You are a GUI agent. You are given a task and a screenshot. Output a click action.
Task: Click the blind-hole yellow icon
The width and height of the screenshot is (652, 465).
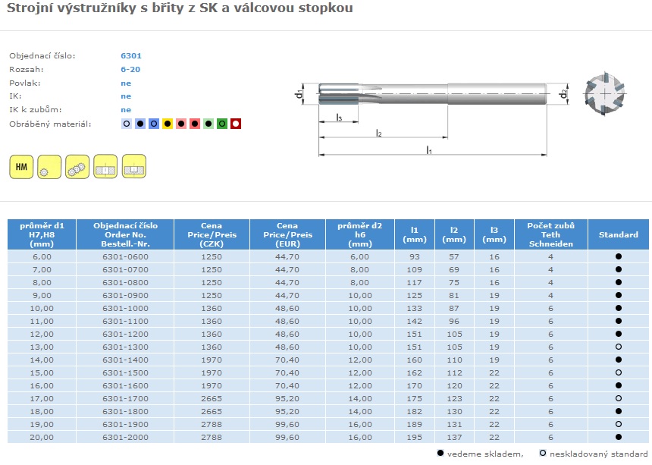(x=134, y=166)
